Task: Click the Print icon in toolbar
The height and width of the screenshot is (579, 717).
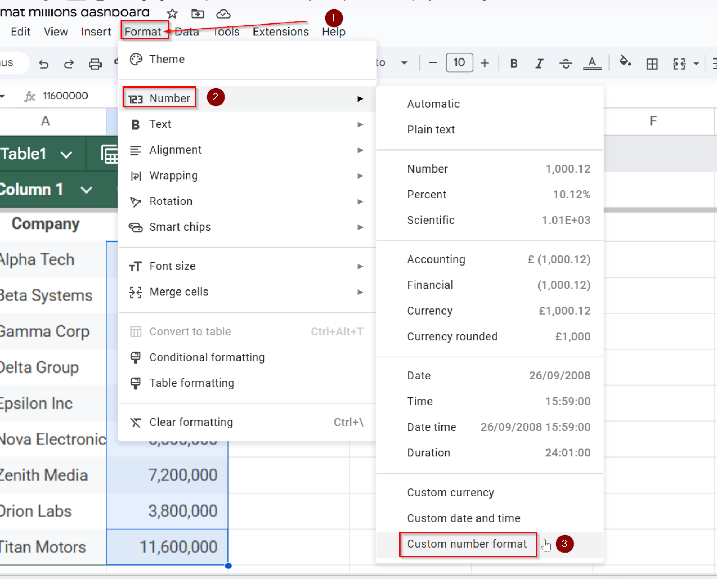Action: (x=95, y=64)
